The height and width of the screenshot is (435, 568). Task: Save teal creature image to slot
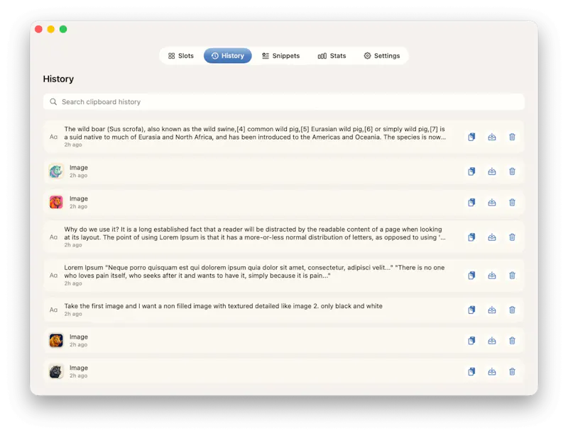click(x=491, y=171)
